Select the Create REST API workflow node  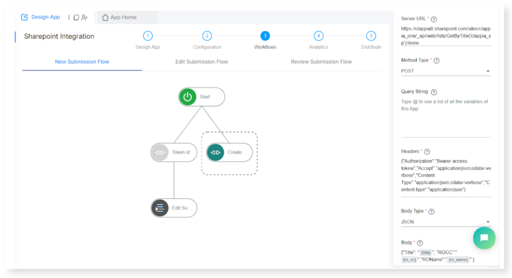click(x=229, y=152)
